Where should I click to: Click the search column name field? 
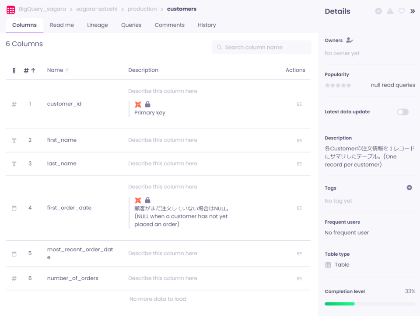pyautogui.click(x=261, y=47)
